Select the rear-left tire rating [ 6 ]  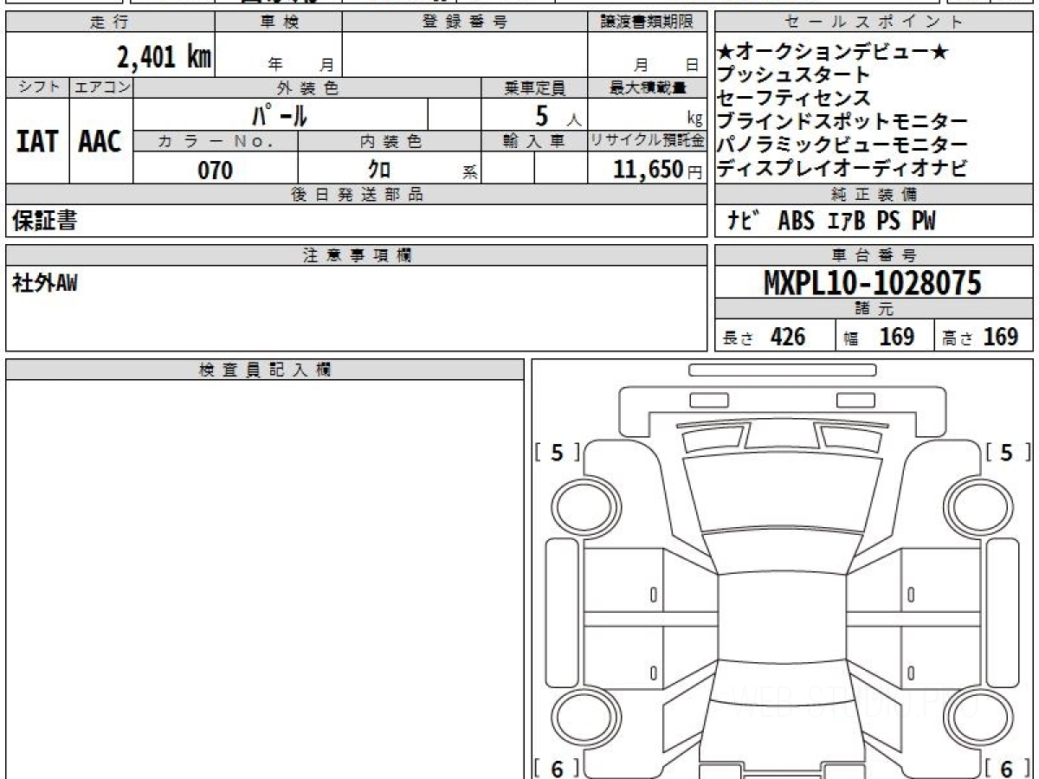[x=557, y=769]
